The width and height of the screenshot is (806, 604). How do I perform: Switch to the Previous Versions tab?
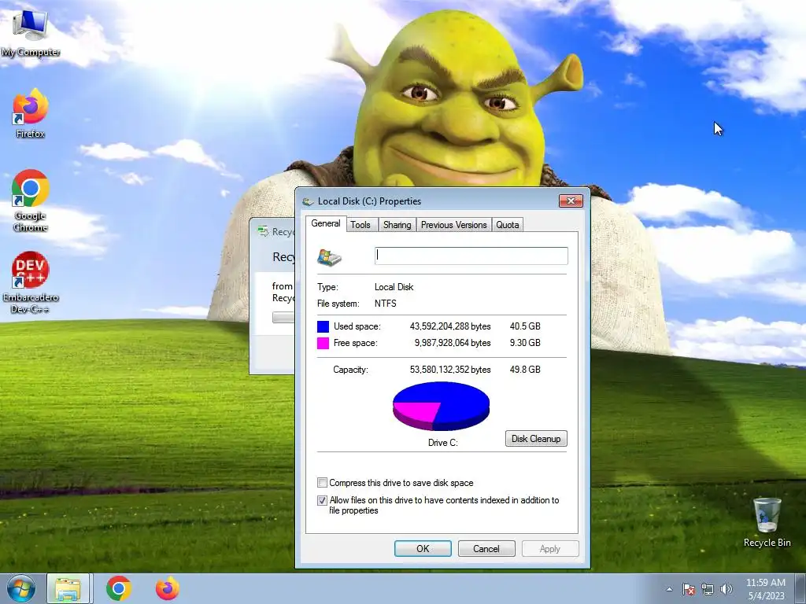pos(453,225)
